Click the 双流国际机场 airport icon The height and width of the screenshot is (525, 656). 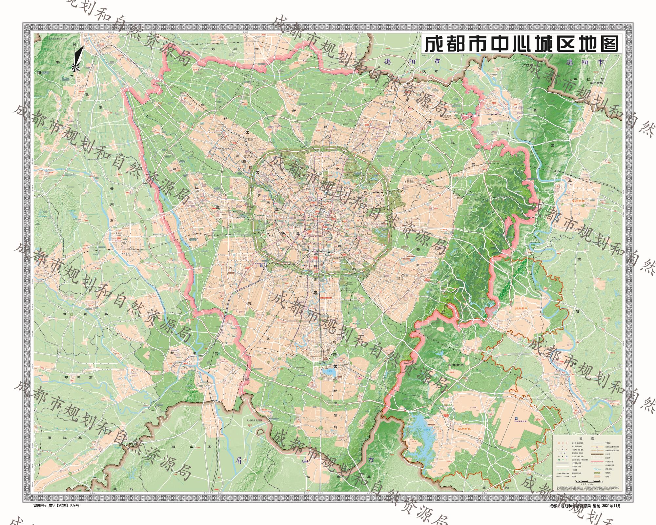(261, 266)
